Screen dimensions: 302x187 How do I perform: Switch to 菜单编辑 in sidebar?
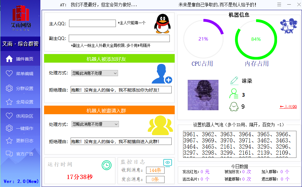pos(20,74)
